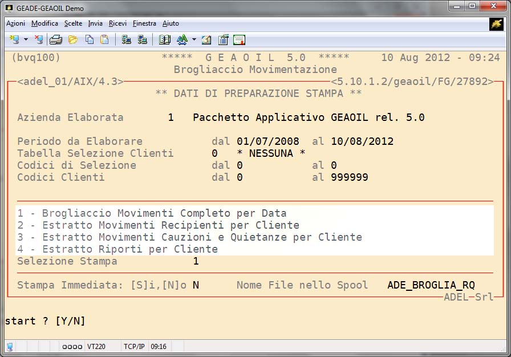This screenshot has height=357, width=511.
Task: Click the paste clipboard icon
Action: pyautogui.click(x=104, y=39)
